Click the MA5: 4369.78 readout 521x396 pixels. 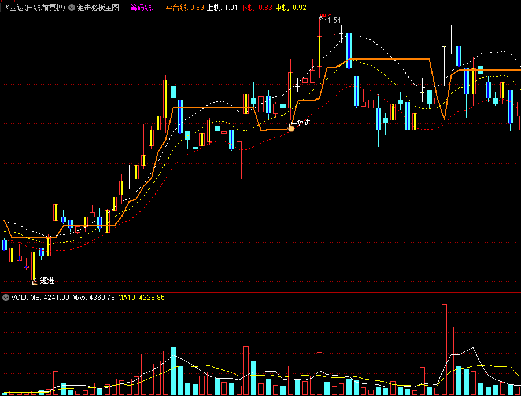click(x=94, y=298)
